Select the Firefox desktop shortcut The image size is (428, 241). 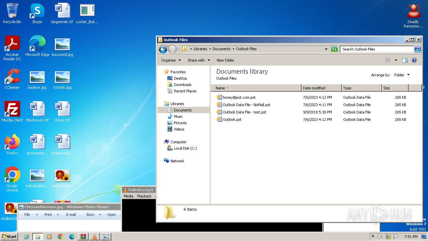[x=12, y=145]
